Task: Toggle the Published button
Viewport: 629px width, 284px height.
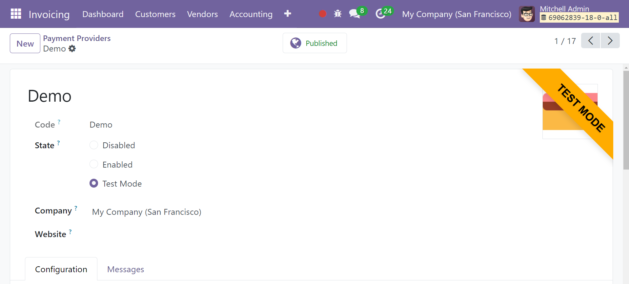Action: tap(314, 43)
